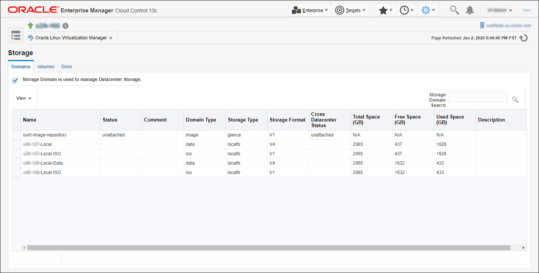Screen dimensions: 539x273
Task: Click the Storage Format column header
Action: click(x=288, y=120)
